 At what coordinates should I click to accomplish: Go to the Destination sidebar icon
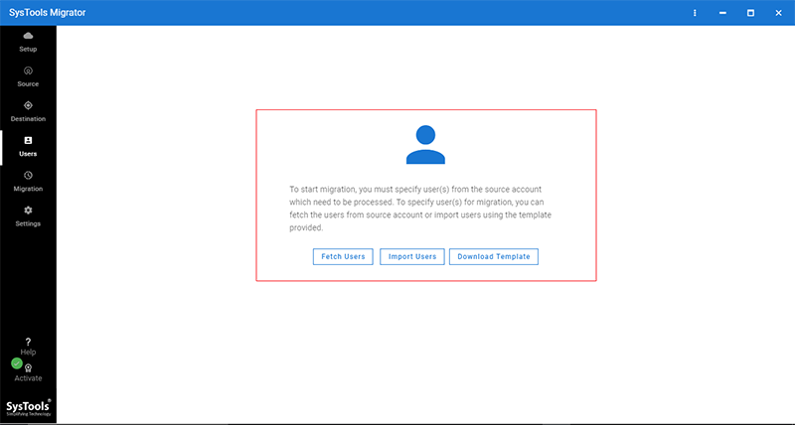pyautogui.click(x=28, y=105)
